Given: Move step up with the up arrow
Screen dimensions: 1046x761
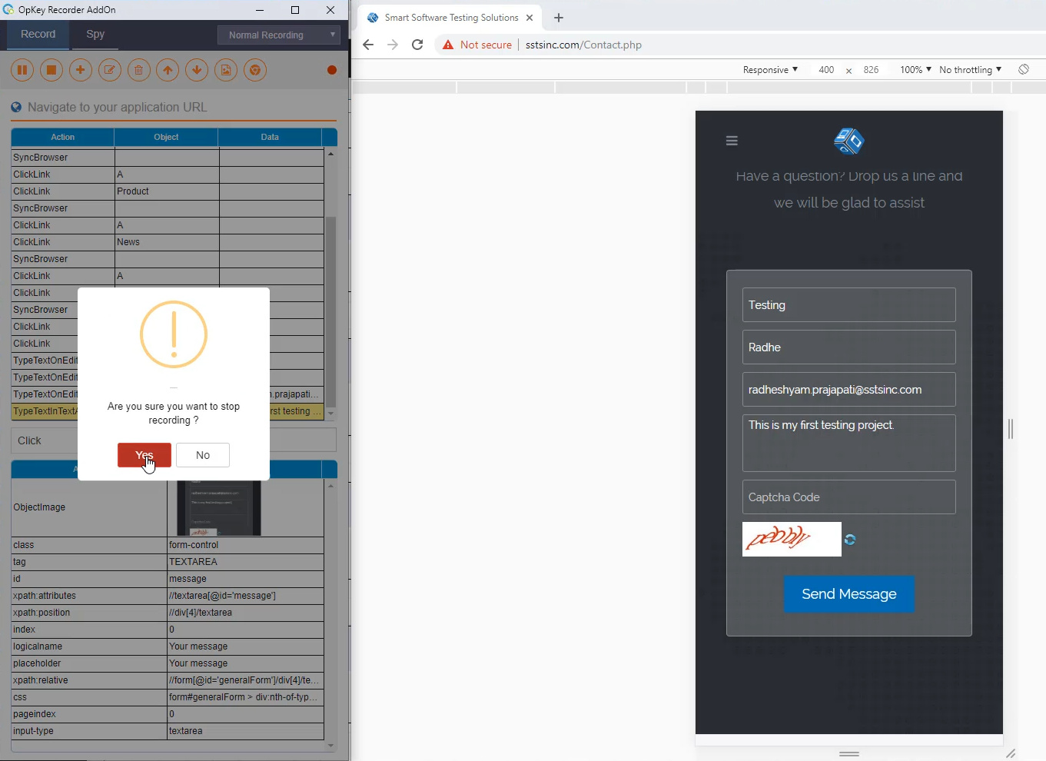Looking at the screenshot, I should pos(168,70).
